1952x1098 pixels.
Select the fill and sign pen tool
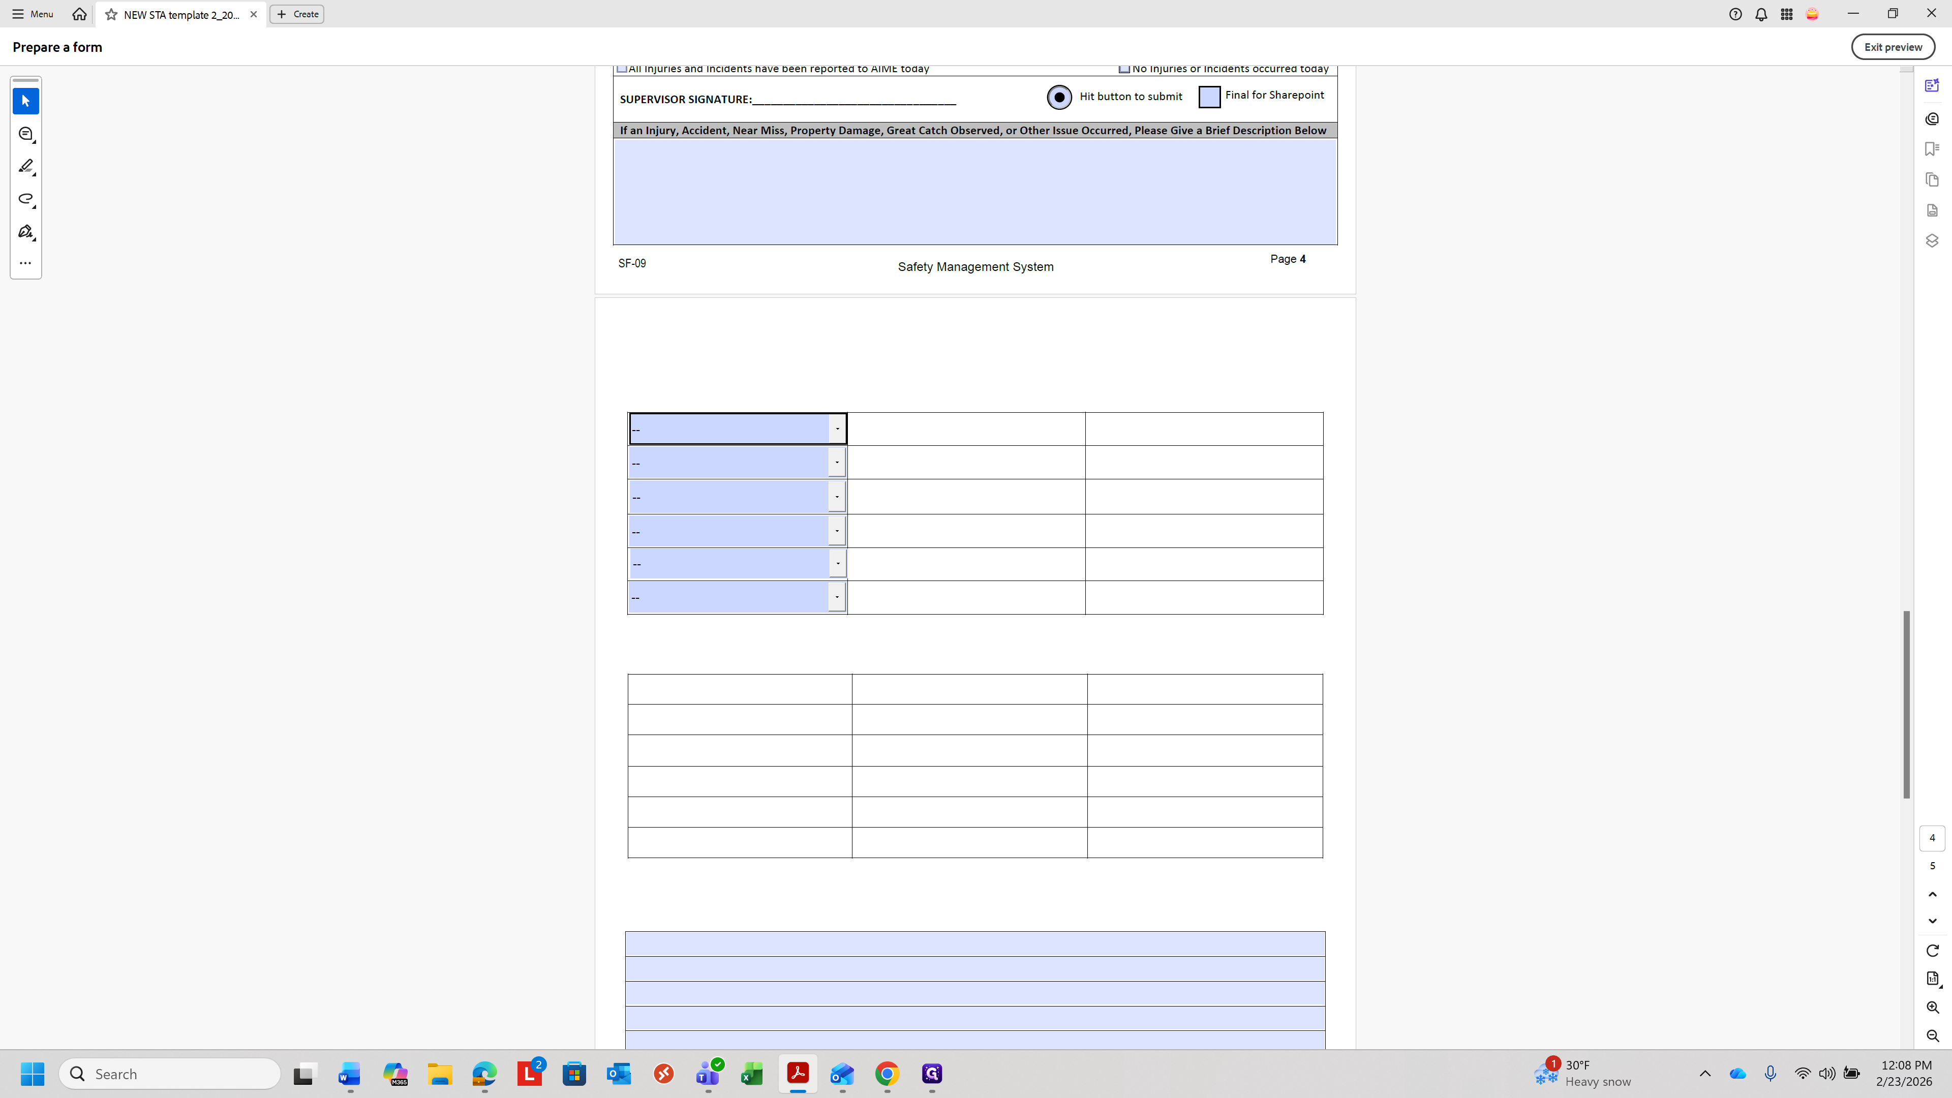(26, 231)
